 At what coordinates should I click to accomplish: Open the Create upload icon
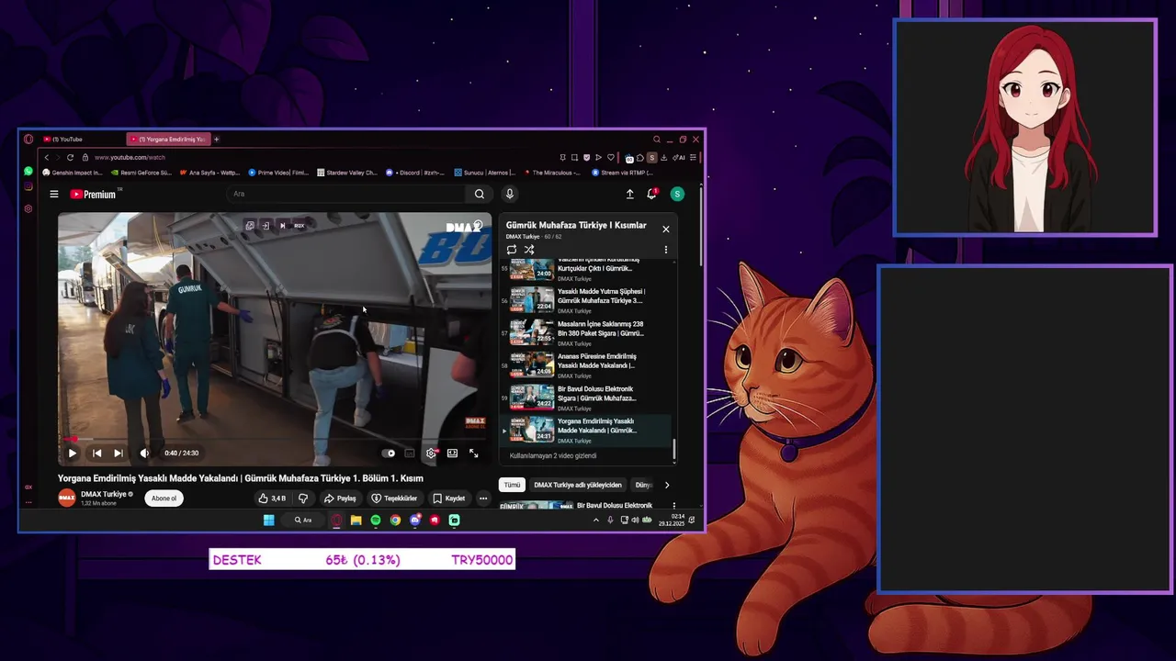click(629, 194)
